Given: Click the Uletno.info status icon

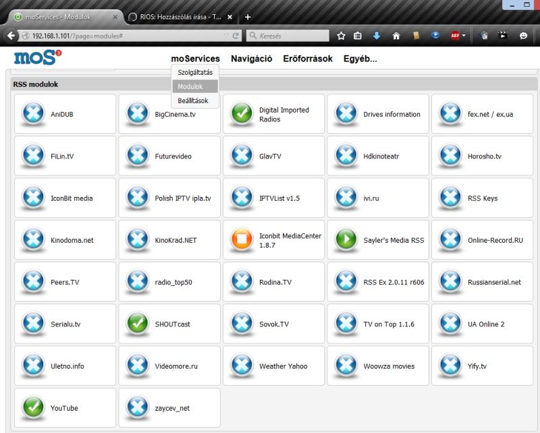Looking at the screenshot, I should point(33,364).
